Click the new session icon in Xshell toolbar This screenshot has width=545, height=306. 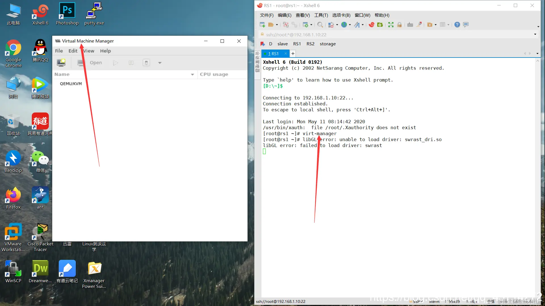262,25
